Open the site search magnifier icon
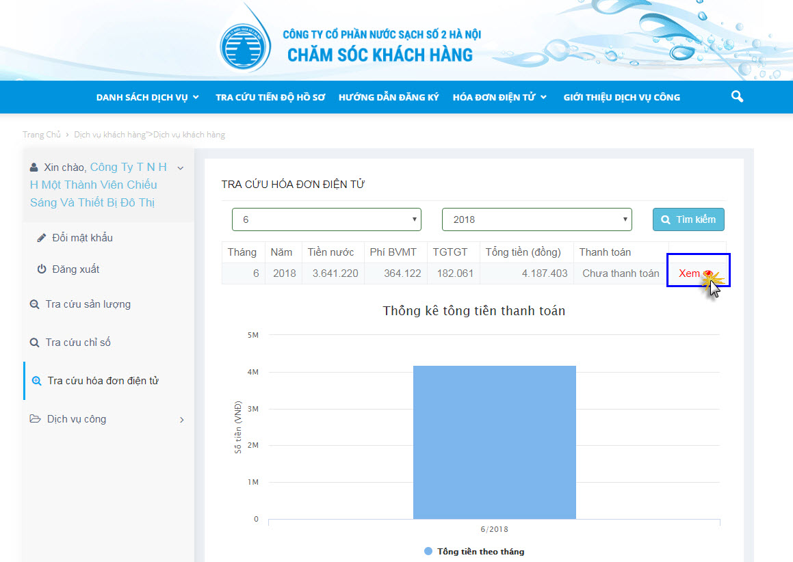This screenshot has width=793, height=562. point(736,96)
